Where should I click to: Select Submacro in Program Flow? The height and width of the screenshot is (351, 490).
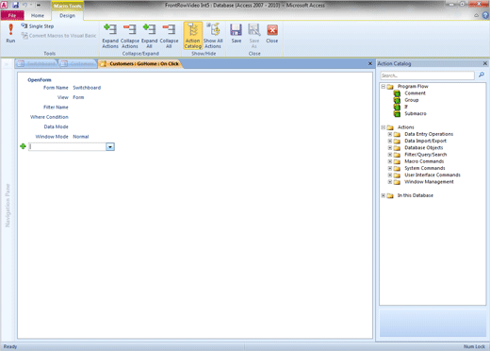(416, 113)
